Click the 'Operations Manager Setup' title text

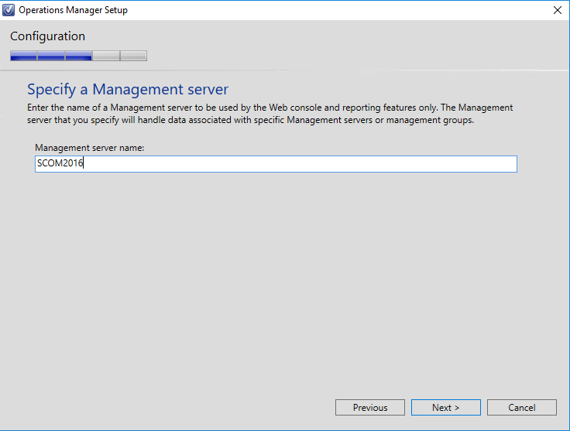click(73, 10)
